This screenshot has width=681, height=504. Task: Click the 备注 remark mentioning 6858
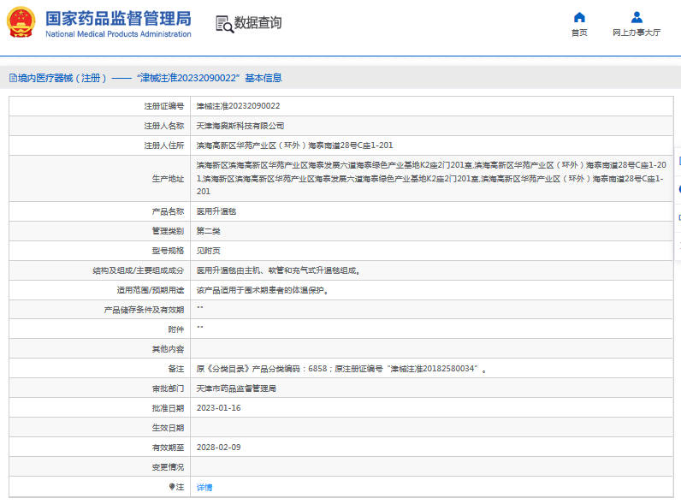[341, 369]
